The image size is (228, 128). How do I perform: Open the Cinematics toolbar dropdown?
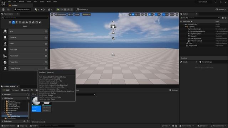(x=50, y=10)
